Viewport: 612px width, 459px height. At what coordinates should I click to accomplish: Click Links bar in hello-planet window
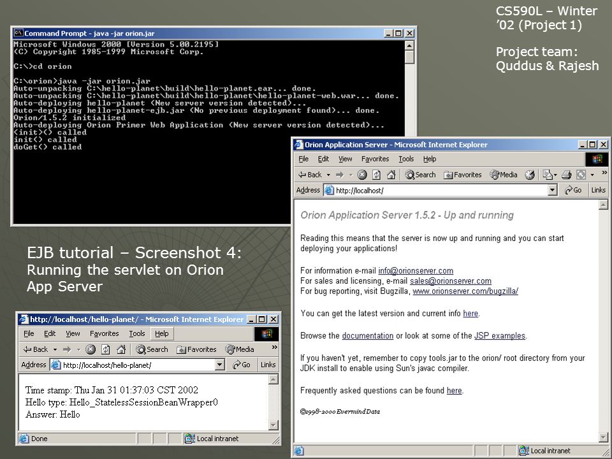pos(268,365)
